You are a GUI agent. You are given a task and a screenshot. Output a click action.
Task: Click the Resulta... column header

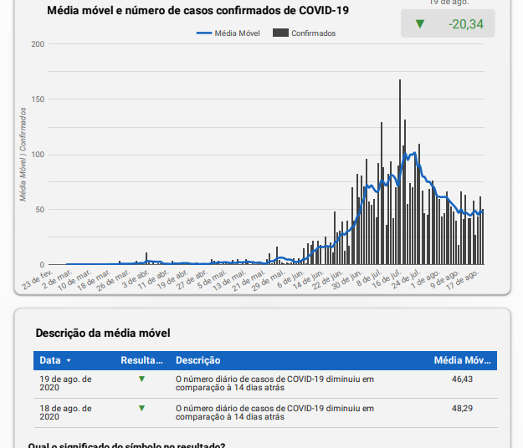141,360
